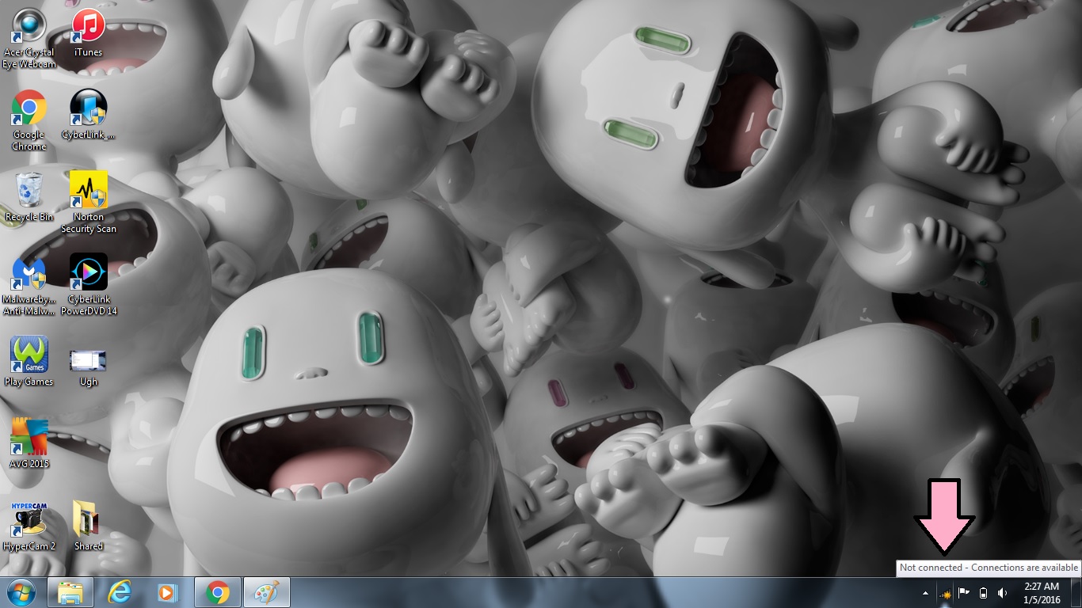1082x608 pixels.
Task: Select the Norton Security Scan shortcut
Action: [x=88, y=203]
